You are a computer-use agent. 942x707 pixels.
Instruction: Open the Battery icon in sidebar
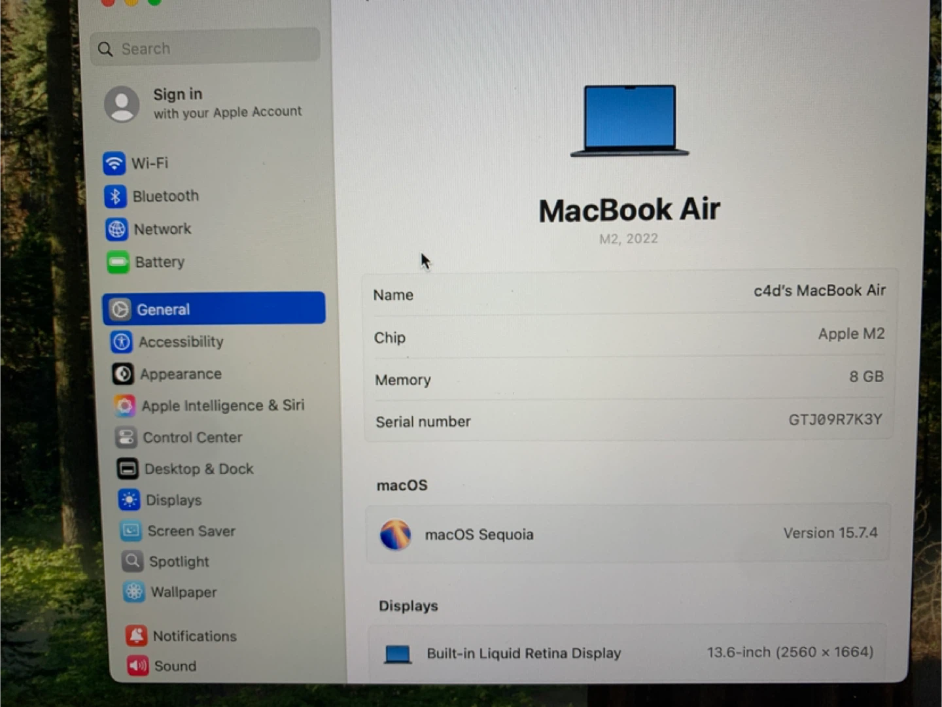(x=118, y=263)
